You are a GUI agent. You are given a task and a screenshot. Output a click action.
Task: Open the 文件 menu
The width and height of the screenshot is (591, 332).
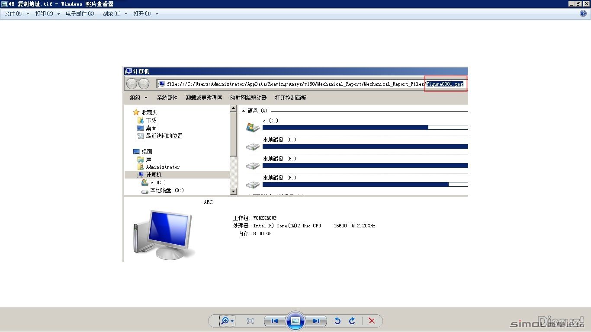16,13
